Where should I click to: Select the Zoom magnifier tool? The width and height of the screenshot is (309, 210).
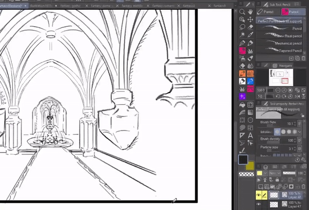tap(242, 11)
